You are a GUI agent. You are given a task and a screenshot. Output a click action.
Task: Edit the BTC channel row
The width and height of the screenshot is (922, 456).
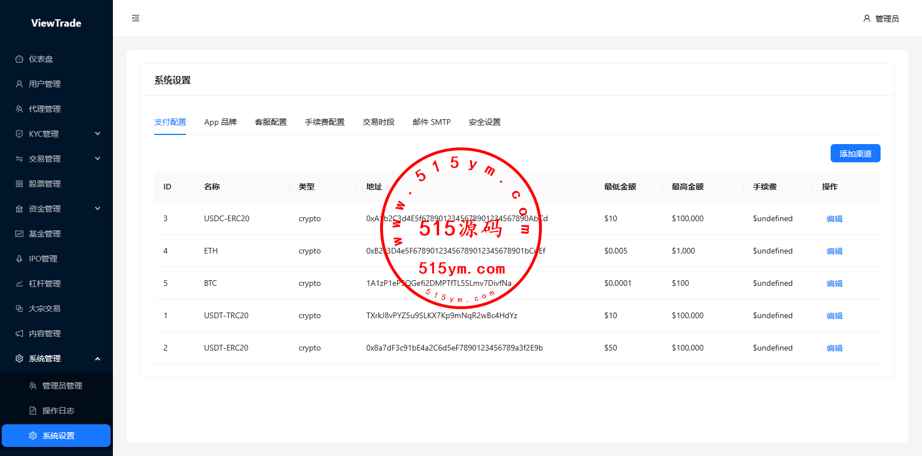click(x=835, y=284)
